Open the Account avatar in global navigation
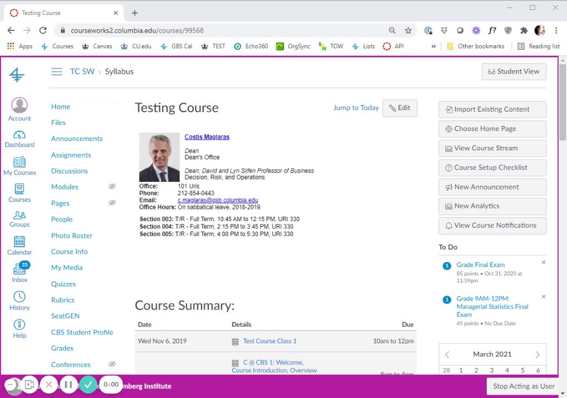This screenshot has height=398, width=567. tap(19, 109)
